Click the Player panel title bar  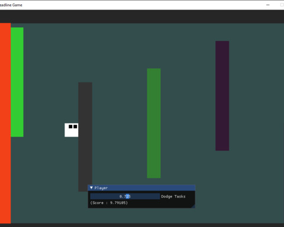141,188
